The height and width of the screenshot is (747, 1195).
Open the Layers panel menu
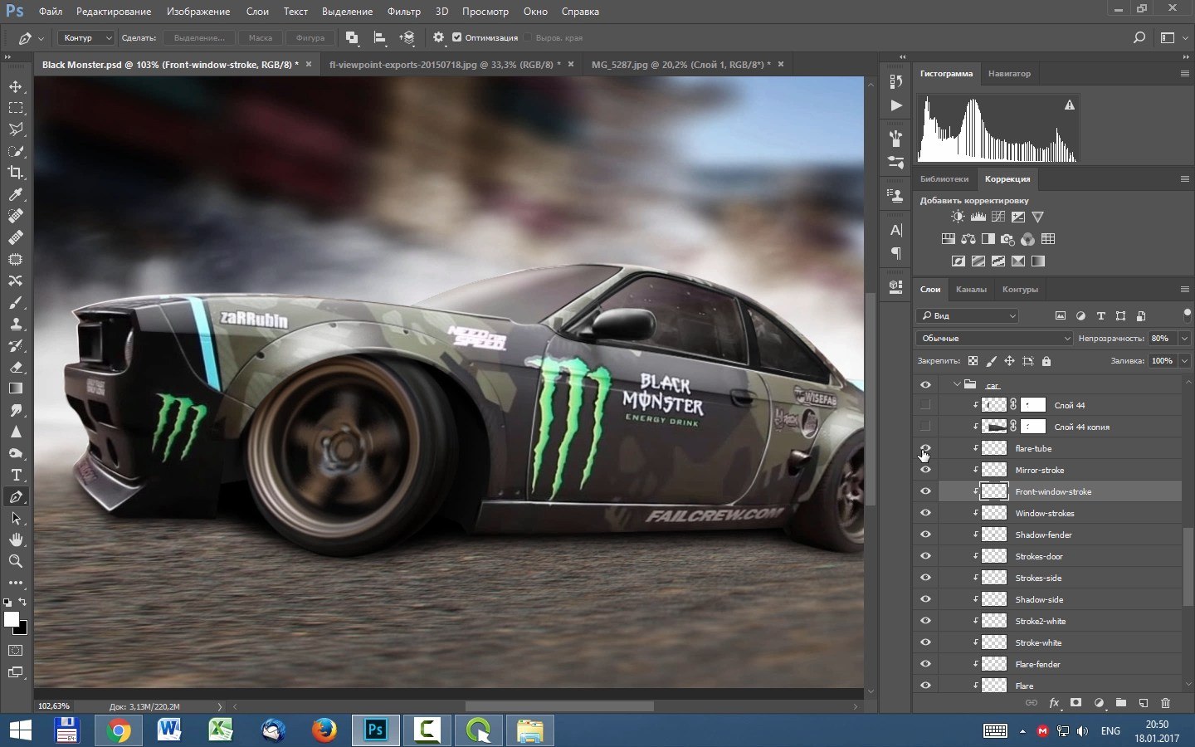tap(1185, 289)
